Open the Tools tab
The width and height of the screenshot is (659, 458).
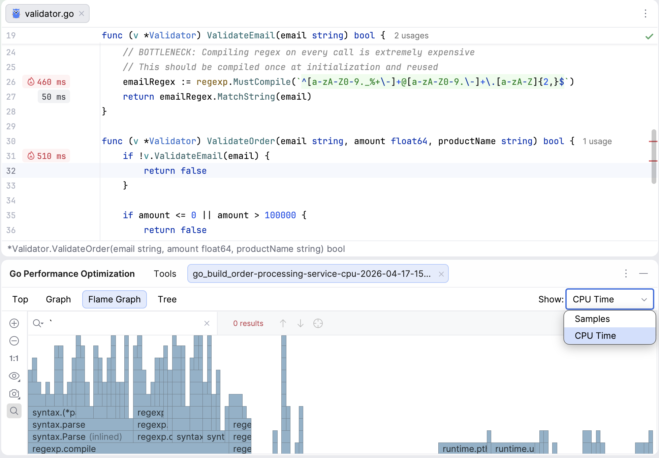(165, 274)
